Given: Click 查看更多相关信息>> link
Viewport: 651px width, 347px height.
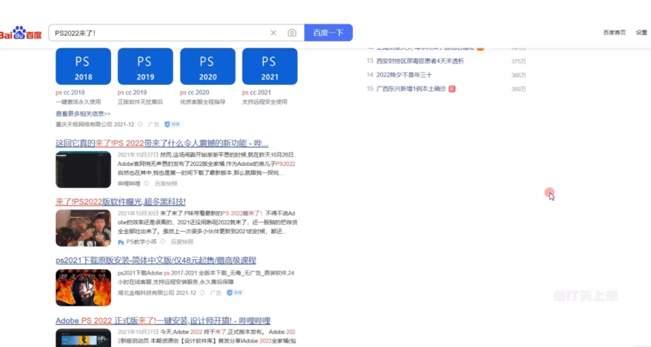Looking at the screenshot, I should [83, 114].
